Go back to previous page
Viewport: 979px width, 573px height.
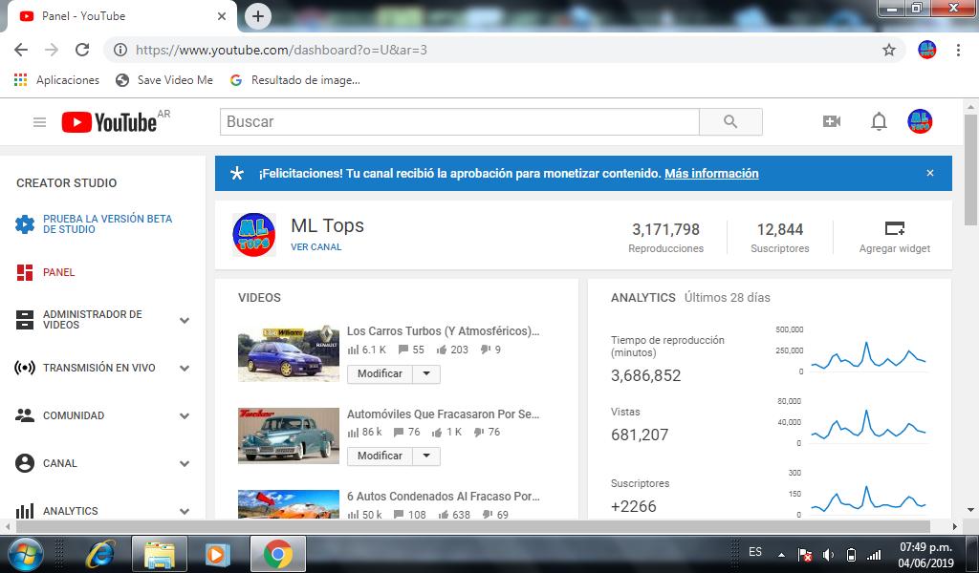click(21, 50)
